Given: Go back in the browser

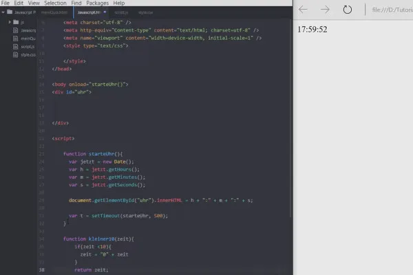Looking at the screenshot, I should 303,10.
